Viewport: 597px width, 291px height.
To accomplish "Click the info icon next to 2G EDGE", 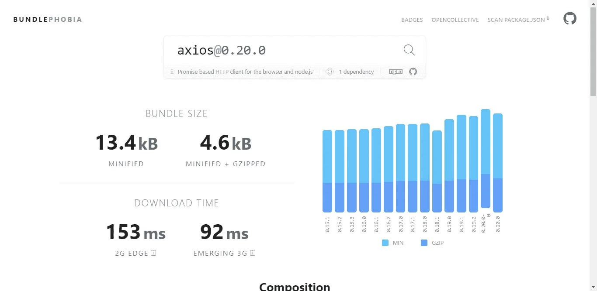I will pyautogui.click(x=153, y=253).
